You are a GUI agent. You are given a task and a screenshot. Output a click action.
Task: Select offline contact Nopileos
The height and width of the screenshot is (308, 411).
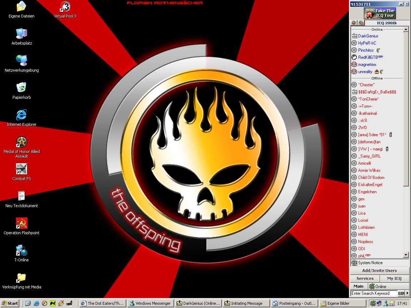(365, 242)
